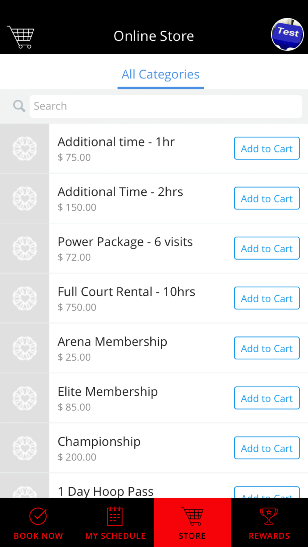308x547 pixels.
Task: Open the 1 Day Hoop Pass item
Action: 154,486
